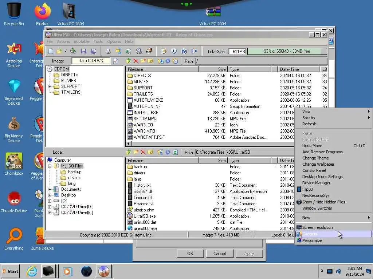Click the UltraISO disc taskbar icon
The image size is (373, 279).
[x=104, y=271]
